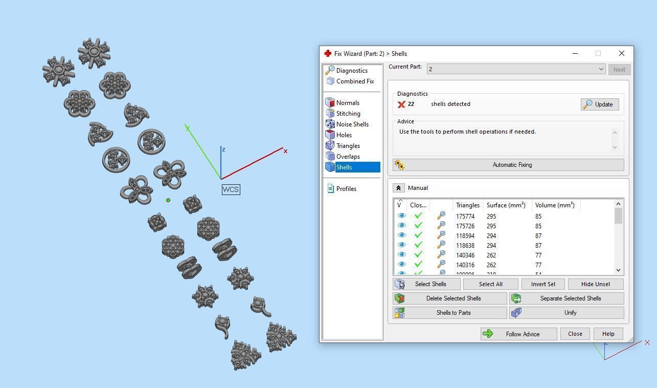The width and height of the screenshot is (657, 388).
Task: Click the Advice box scroll up arrow
Action: (x=615, y=133)
